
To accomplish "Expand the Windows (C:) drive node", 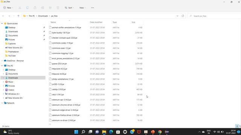I will [3, 94].
